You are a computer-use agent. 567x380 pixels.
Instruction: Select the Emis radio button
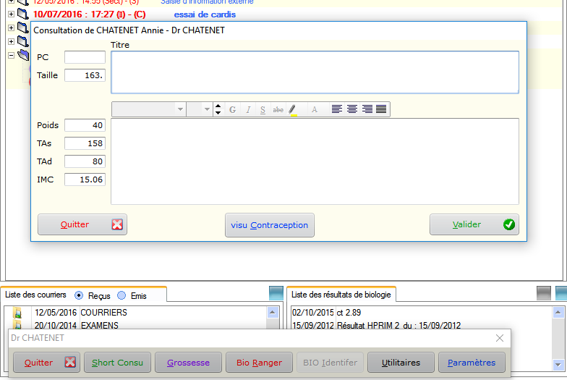121,295
